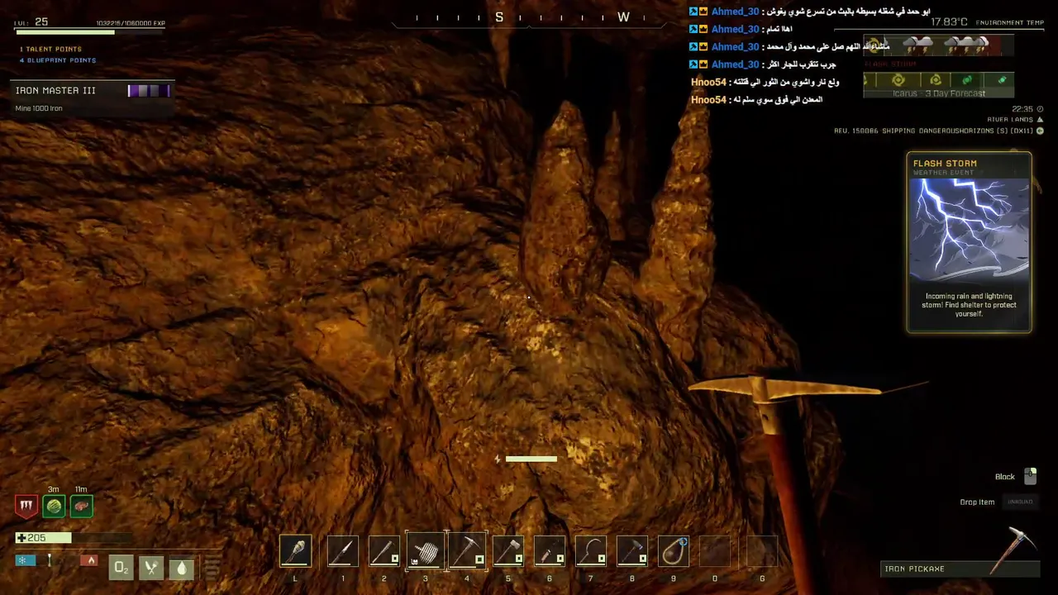Screen dimensions: 1058x595
Task: Click the 'Icarus - 3 Day Forecast' label
Action: tap(939, 93)
